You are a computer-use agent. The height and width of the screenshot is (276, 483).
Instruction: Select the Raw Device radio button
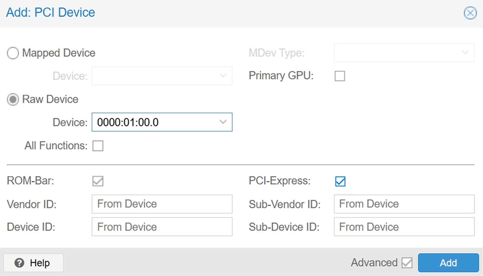coord(13,100)
